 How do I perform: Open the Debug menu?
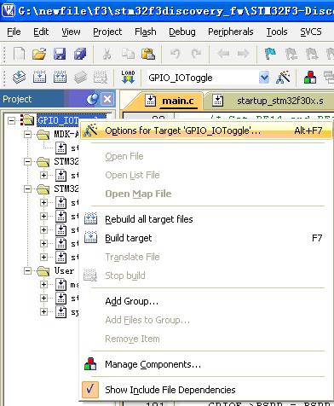click(x=182, y=32)
